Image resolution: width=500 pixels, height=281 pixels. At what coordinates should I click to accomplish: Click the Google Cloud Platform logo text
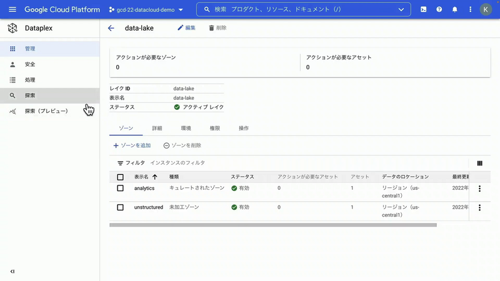tap(62, 9)
